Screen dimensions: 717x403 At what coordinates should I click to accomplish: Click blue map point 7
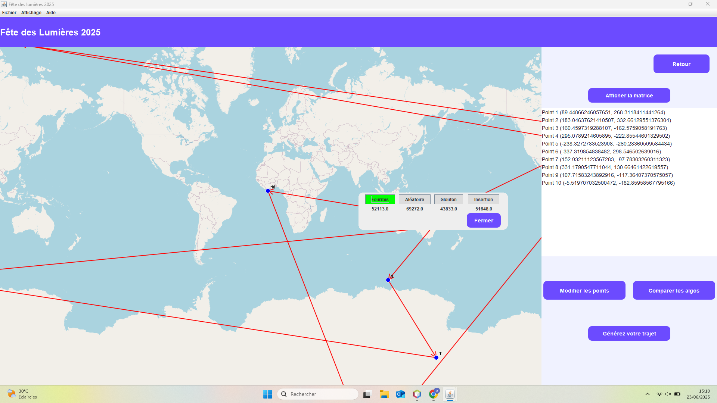click(436, 357)
